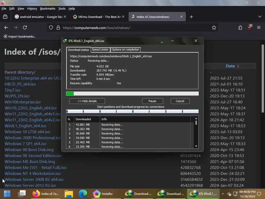The width and height of the screenshot is (265, 199).
Task: Switch to the MEmu Download tab
Action: tap(99, 17)
